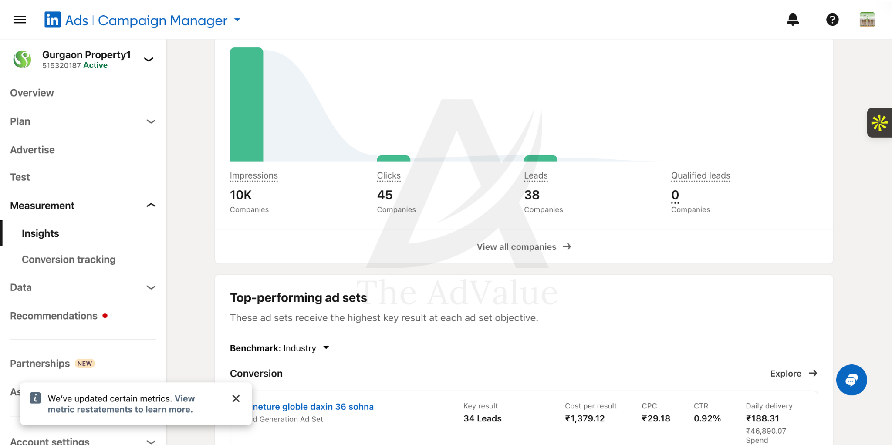The width and height of the screenshot is (892, 445).
Task: Open the Benchmark Industry dropdown
Action: coord(280,348)
